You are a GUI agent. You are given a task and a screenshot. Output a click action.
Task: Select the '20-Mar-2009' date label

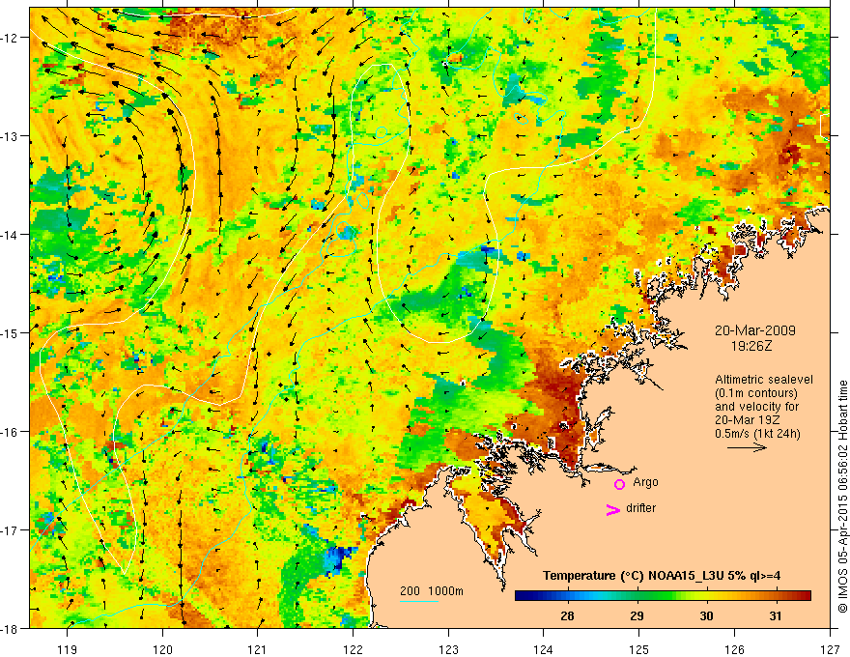pos(755,330)
